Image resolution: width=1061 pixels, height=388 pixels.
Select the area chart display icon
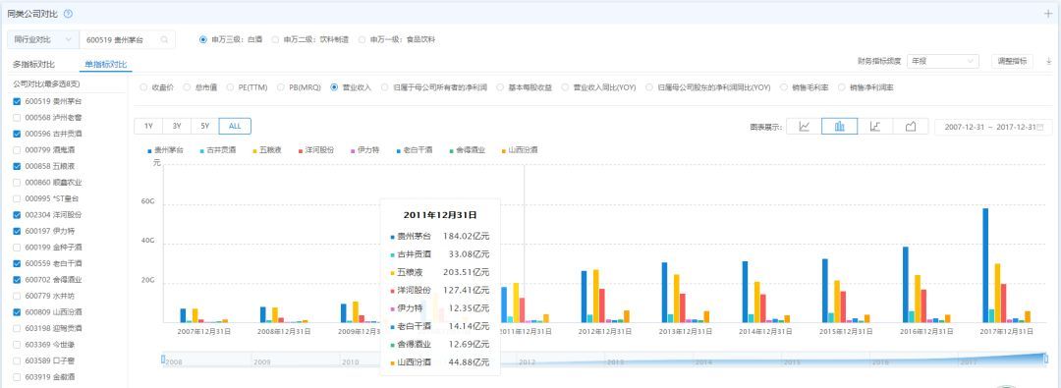pyautogui.click(x=910, y=127)
